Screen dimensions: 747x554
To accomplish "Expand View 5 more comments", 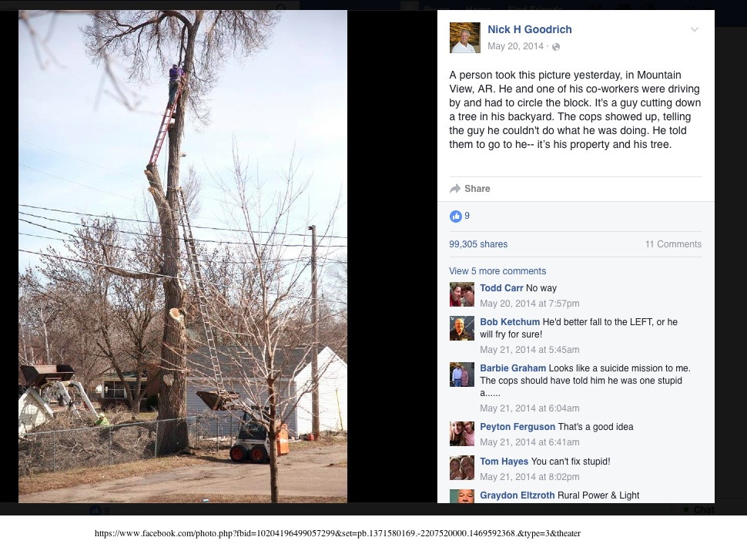I will pyautogui.click(x=497, y=270).
